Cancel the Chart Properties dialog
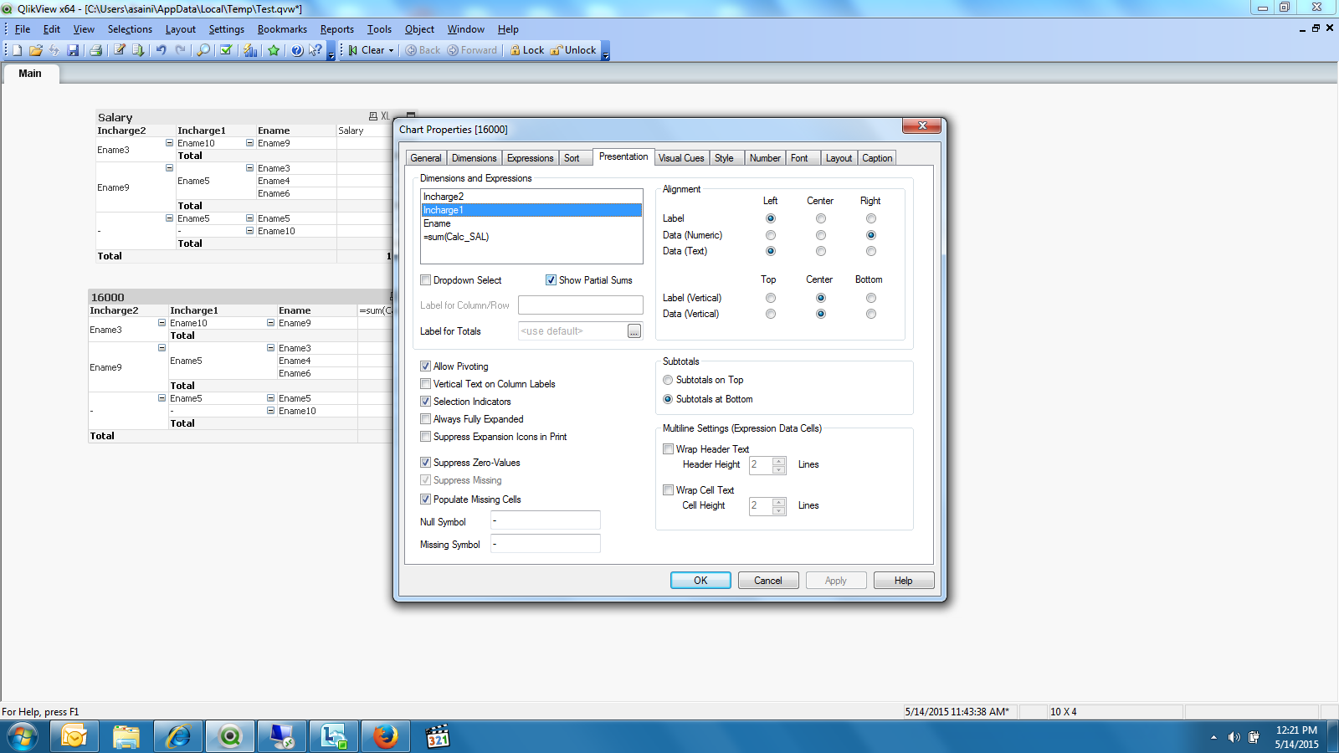 (x=768, y=581)
